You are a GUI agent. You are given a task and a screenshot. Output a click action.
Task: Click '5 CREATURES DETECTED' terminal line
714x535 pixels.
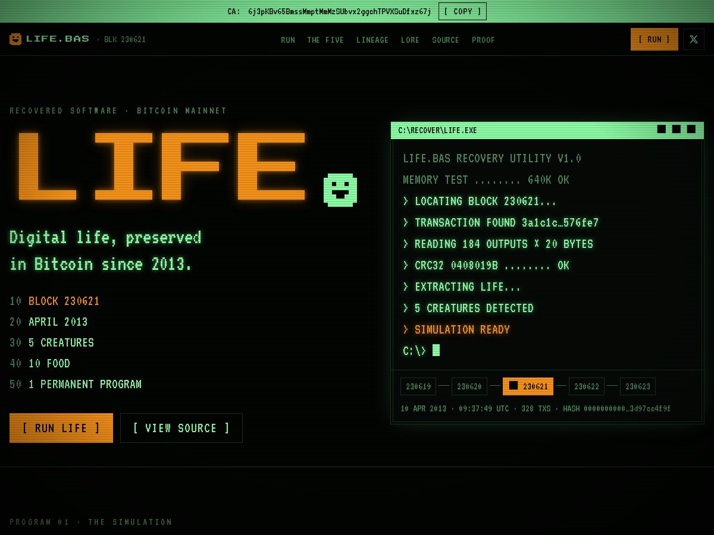pyautogui.click(x=468, y=309)
